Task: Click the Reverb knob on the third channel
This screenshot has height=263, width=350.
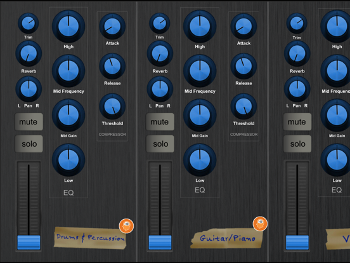Action: [x=297, y=53]
